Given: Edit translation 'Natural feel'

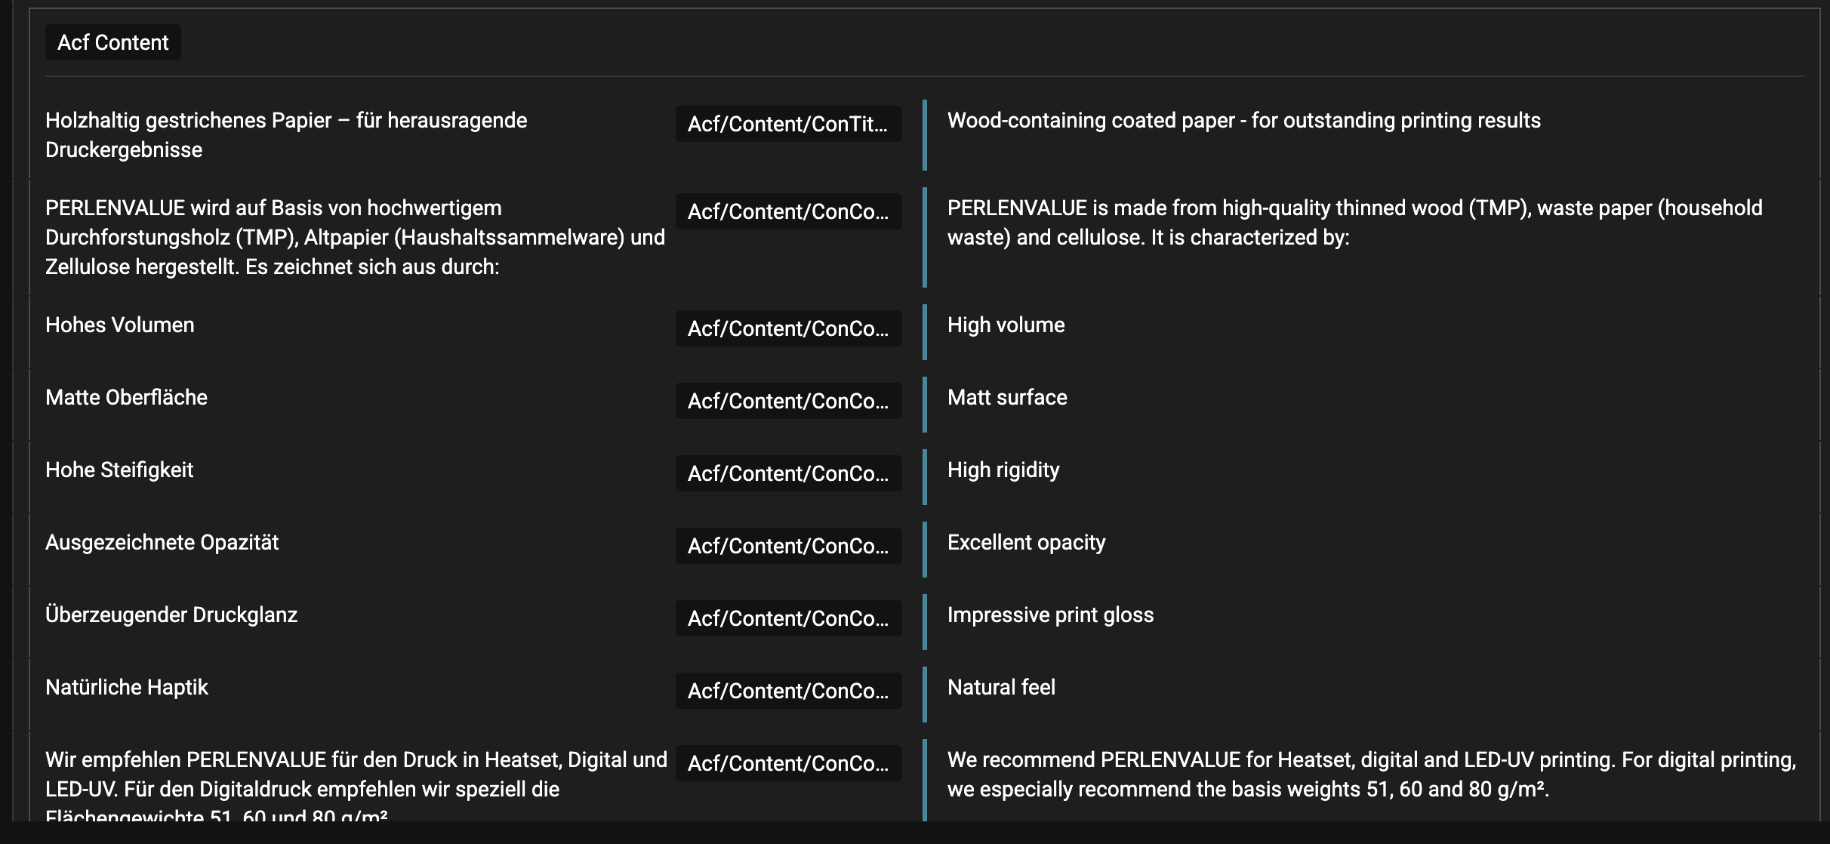Looking at the screenshot, I should [x=1002, y=687].
